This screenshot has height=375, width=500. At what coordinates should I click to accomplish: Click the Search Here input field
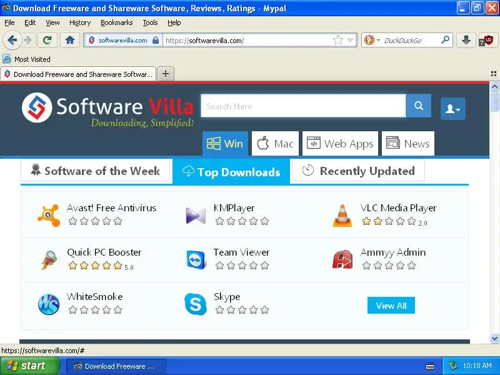pyautogui.click(x=303, y=106)
